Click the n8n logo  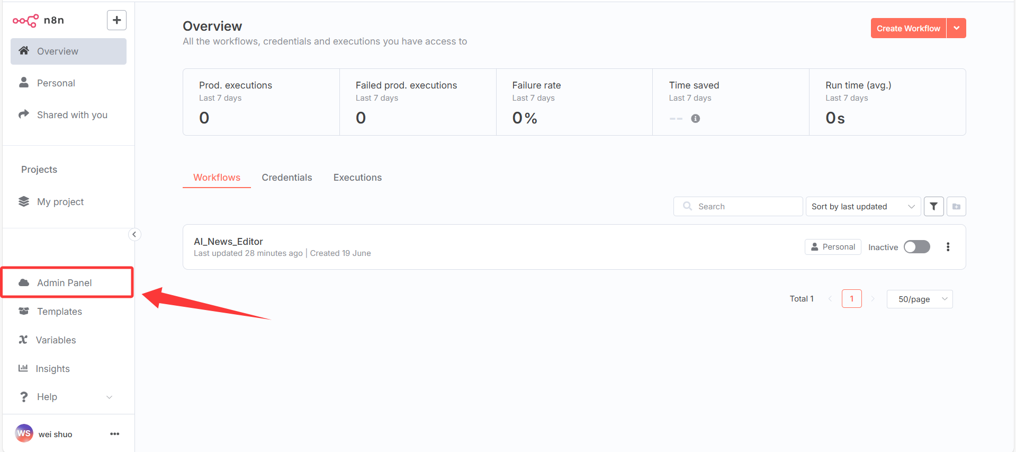click(38, 20)
